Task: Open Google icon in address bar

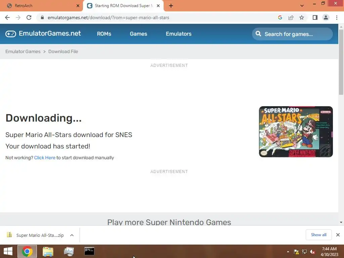Action: (x=280, y=17)
